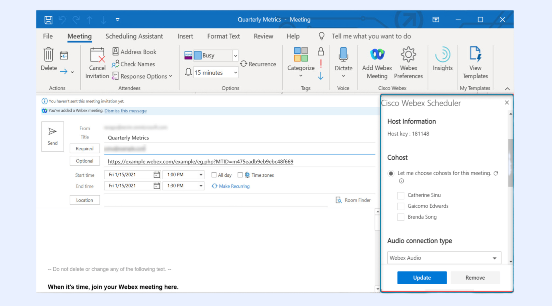
Task: Click the Location button
Action: pos(85,200)
